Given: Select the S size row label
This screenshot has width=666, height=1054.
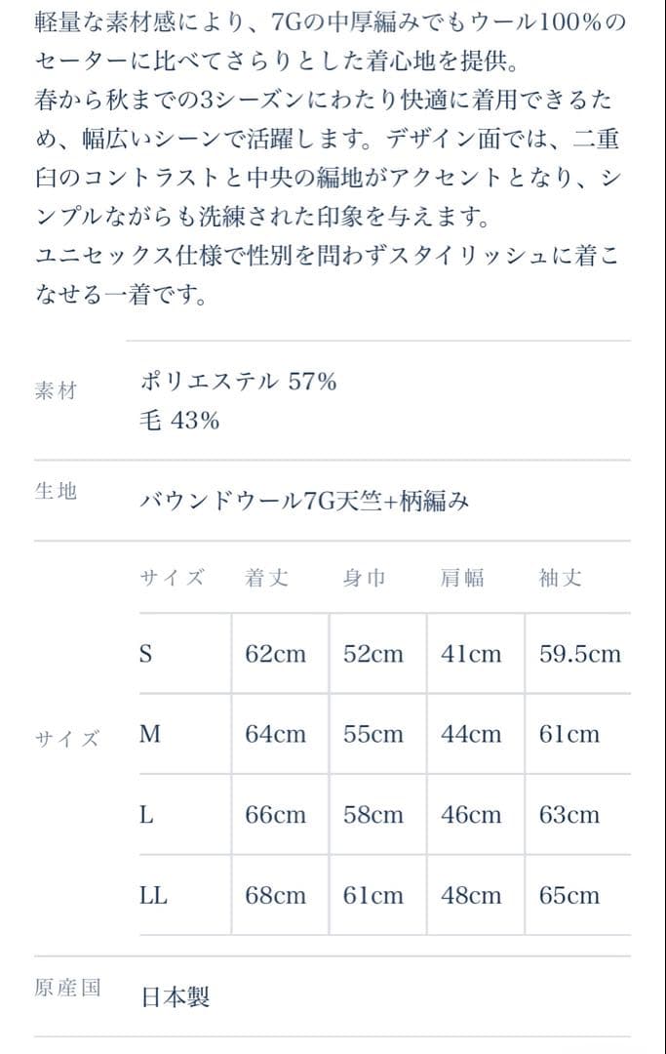Looking at the screenshot, I should point(146,654).
